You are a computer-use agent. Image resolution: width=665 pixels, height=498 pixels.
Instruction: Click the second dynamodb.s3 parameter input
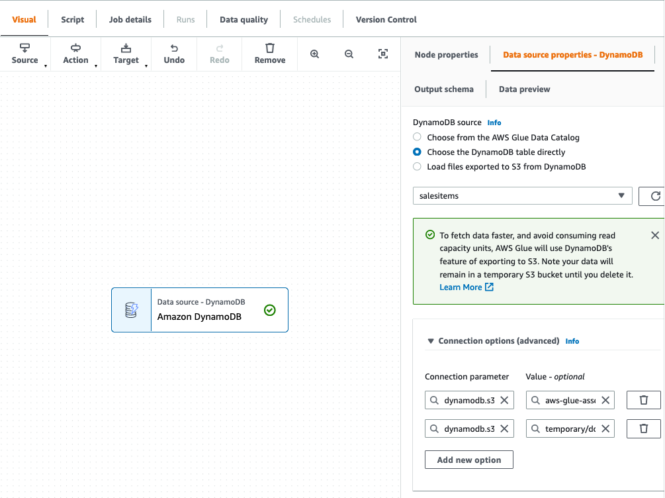pyautogui.click(x=469, y=429)
